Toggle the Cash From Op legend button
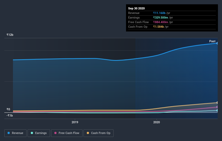 point(98,133)
